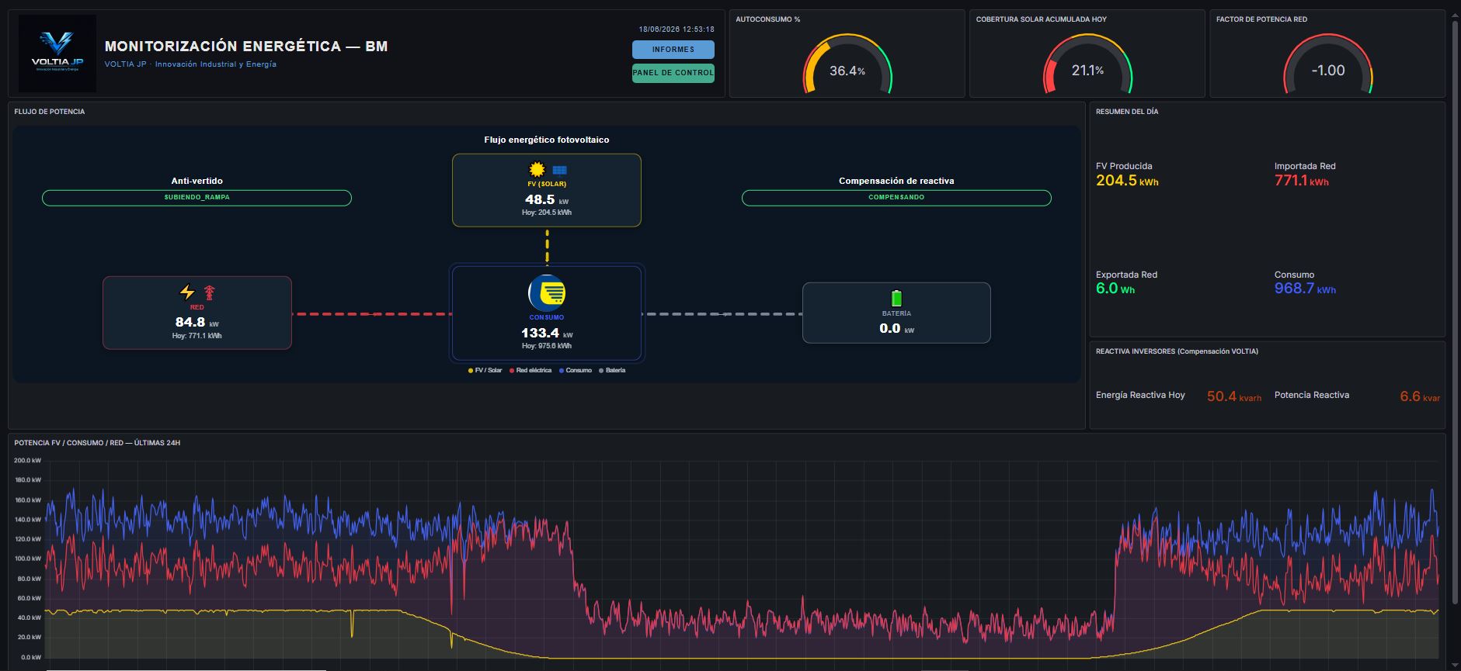
Task: Click the COBERTURA SOLAR ACUMULADA HOY title
Action: (x=1042, y=19)
